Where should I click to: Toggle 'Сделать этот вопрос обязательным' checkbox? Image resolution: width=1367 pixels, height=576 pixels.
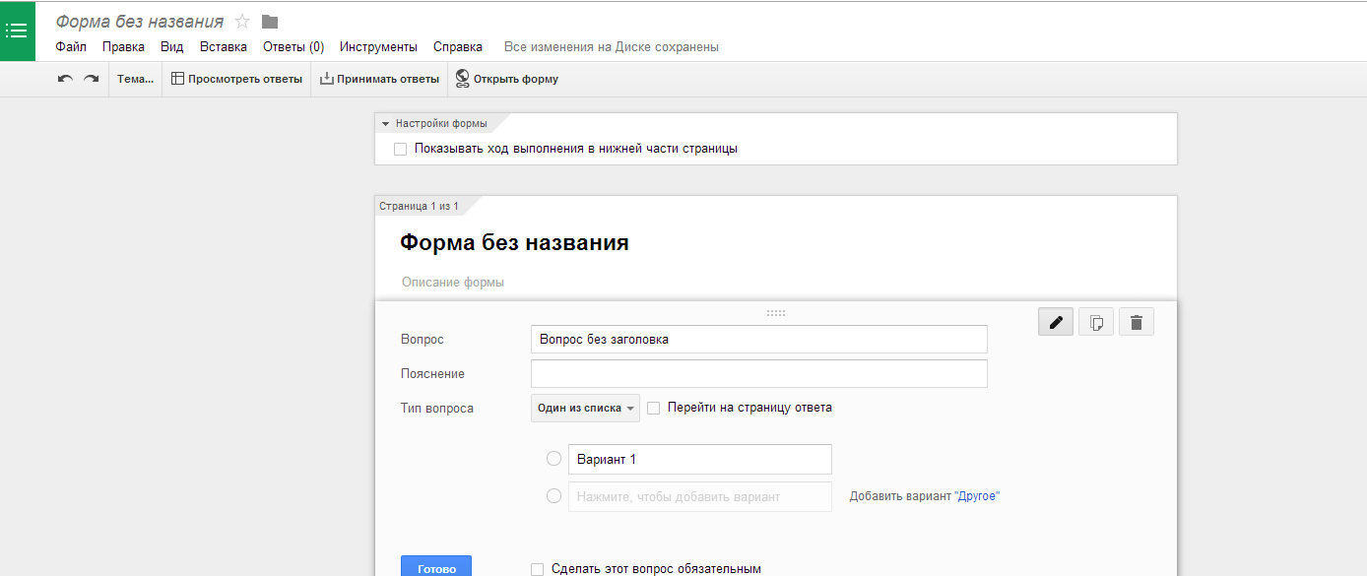click(x=537, y=569)
